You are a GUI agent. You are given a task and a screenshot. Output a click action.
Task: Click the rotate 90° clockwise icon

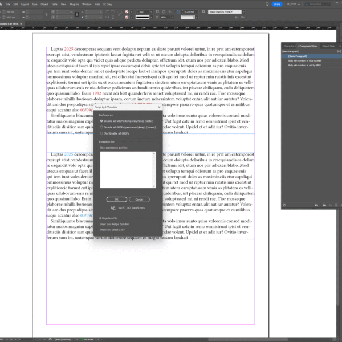click(107, 11)
